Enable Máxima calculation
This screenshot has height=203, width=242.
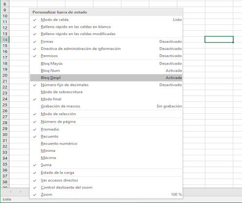tap(106, 158)
